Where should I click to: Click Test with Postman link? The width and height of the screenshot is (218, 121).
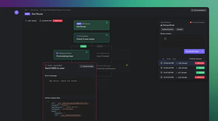(x=197, y=22)
